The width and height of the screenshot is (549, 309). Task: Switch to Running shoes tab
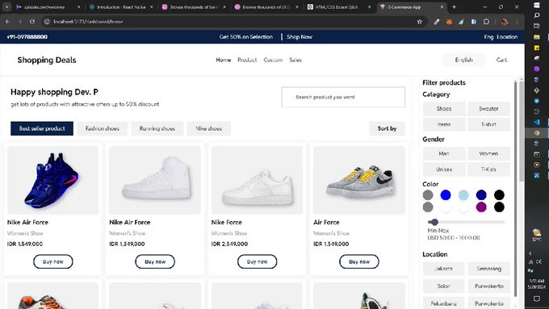[157, 128]
